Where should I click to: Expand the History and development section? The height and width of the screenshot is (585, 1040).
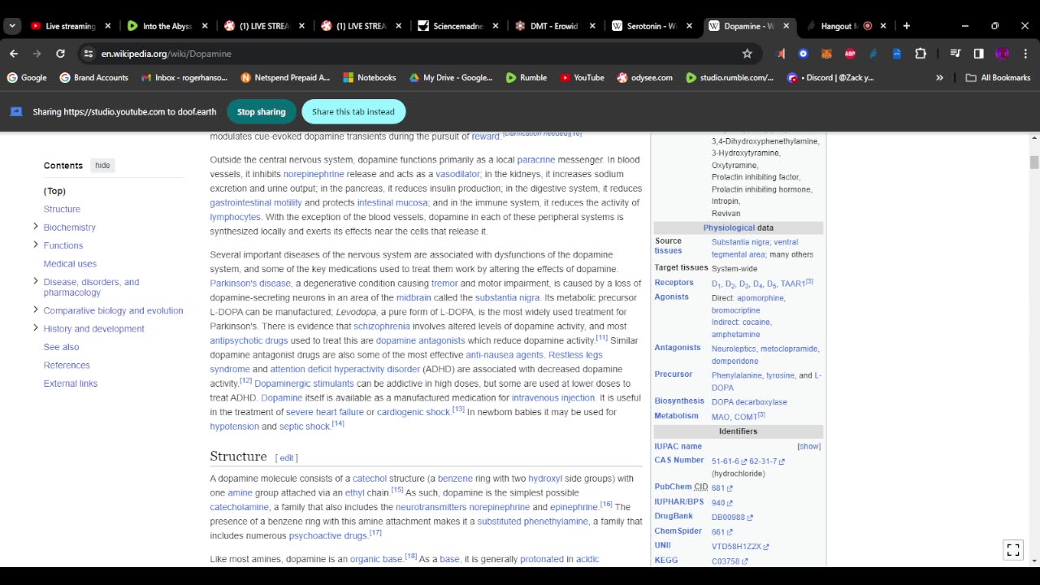35,327
